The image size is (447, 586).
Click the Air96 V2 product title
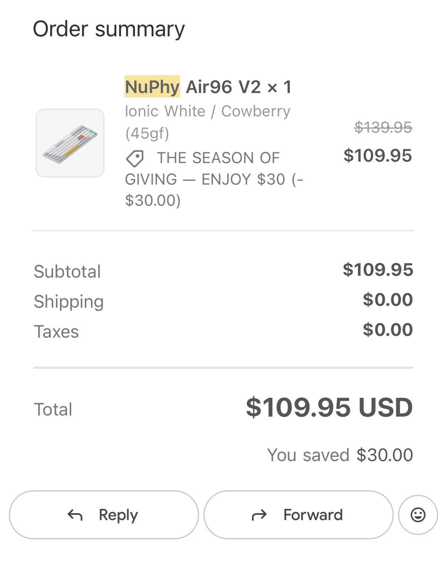(x=223, y=87)
